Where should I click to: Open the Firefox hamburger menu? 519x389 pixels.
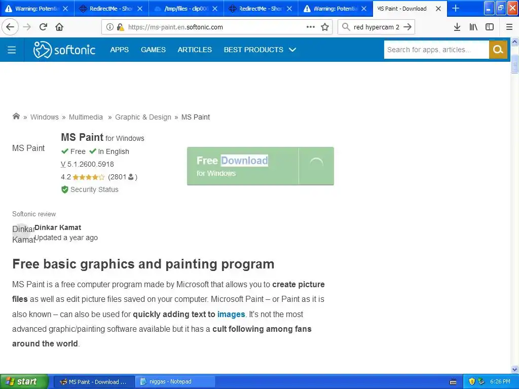pyautogui.click(x=509, y=27)
